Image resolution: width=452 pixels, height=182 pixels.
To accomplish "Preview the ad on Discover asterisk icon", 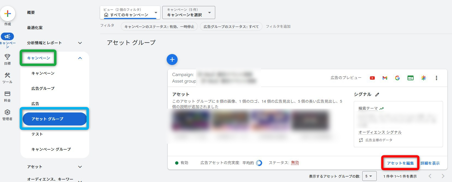I will (x=423, y=78).
